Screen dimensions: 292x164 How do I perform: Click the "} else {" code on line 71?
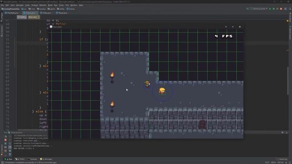click(x=39, y=111)
